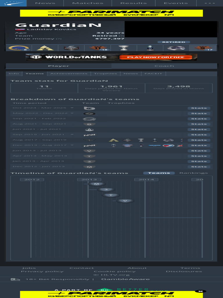Switch to the FACEIT tab

(153, 74)
